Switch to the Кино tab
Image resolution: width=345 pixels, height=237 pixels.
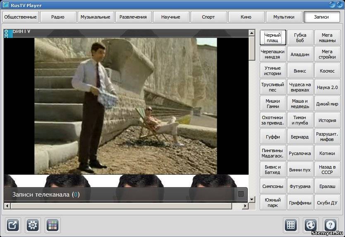click(x=246, y=17)
